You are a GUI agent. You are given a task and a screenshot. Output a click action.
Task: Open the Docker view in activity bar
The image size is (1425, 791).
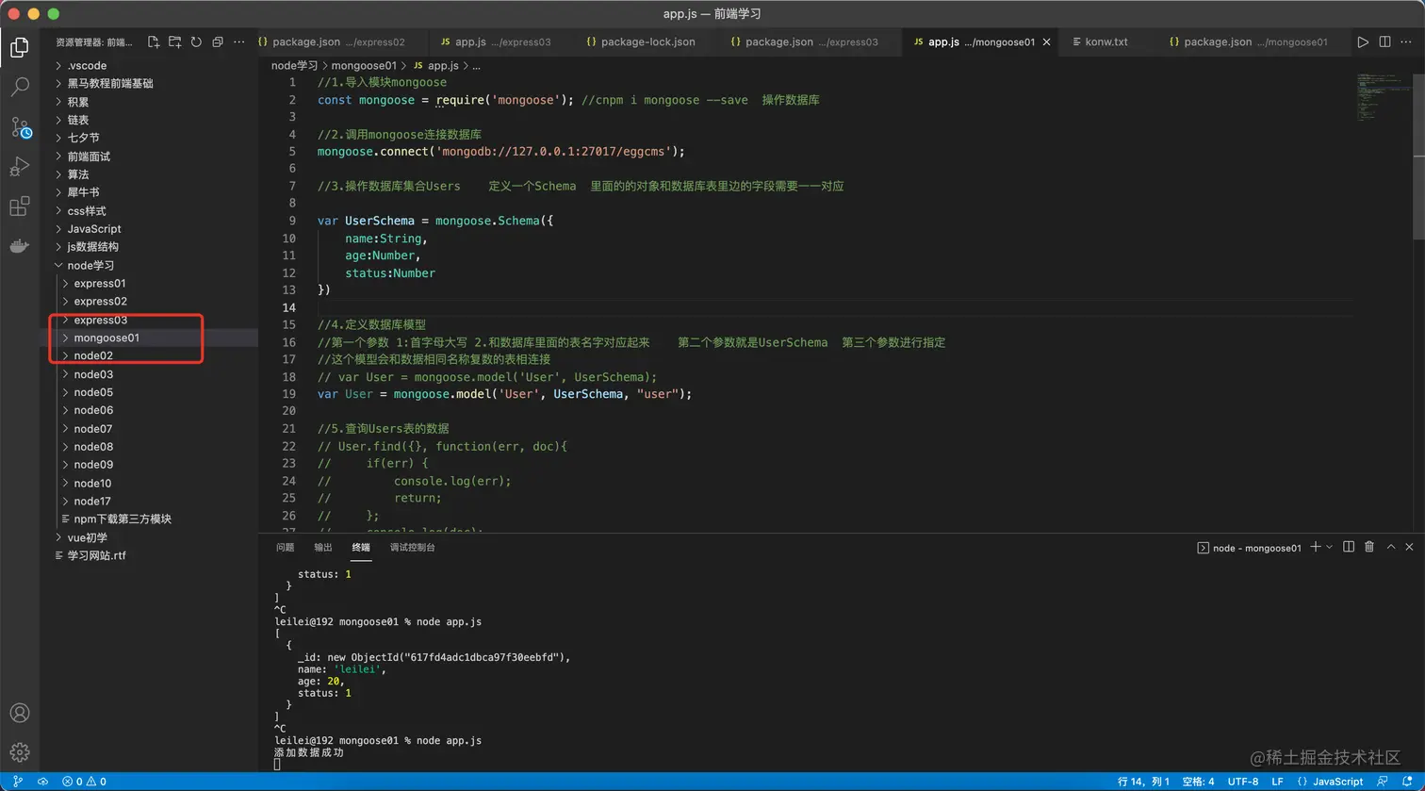click(19, 246)
